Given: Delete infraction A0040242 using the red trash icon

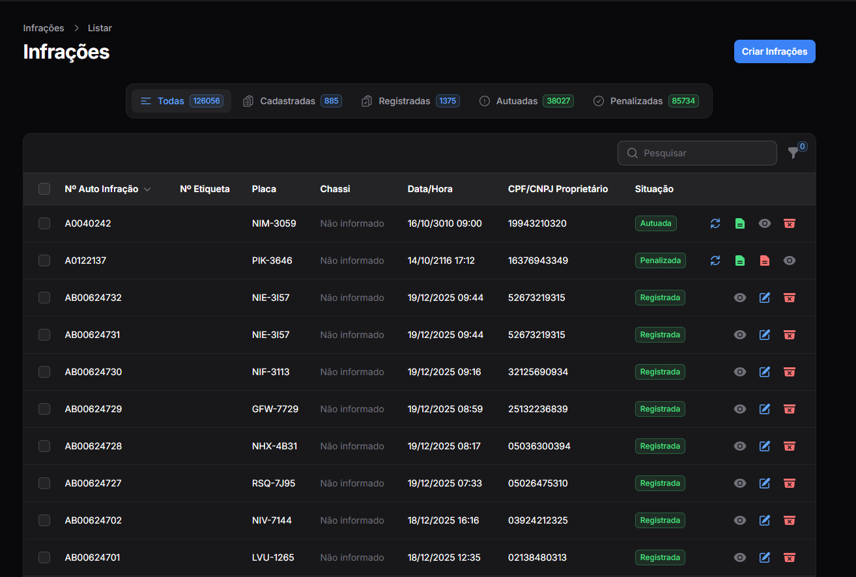Looking at the screenshot, I should coord(790,223).
